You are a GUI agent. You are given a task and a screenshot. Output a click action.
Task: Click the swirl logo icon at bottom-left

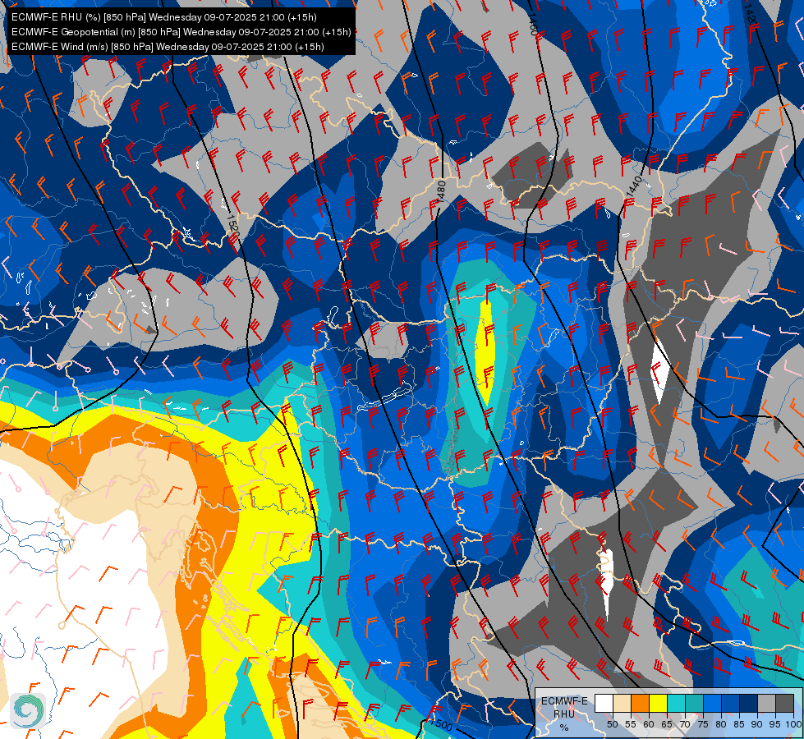click(28, 710)
